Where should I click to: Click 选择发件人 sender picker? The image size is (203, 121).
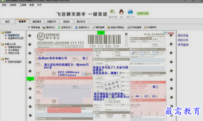point(65,27)
